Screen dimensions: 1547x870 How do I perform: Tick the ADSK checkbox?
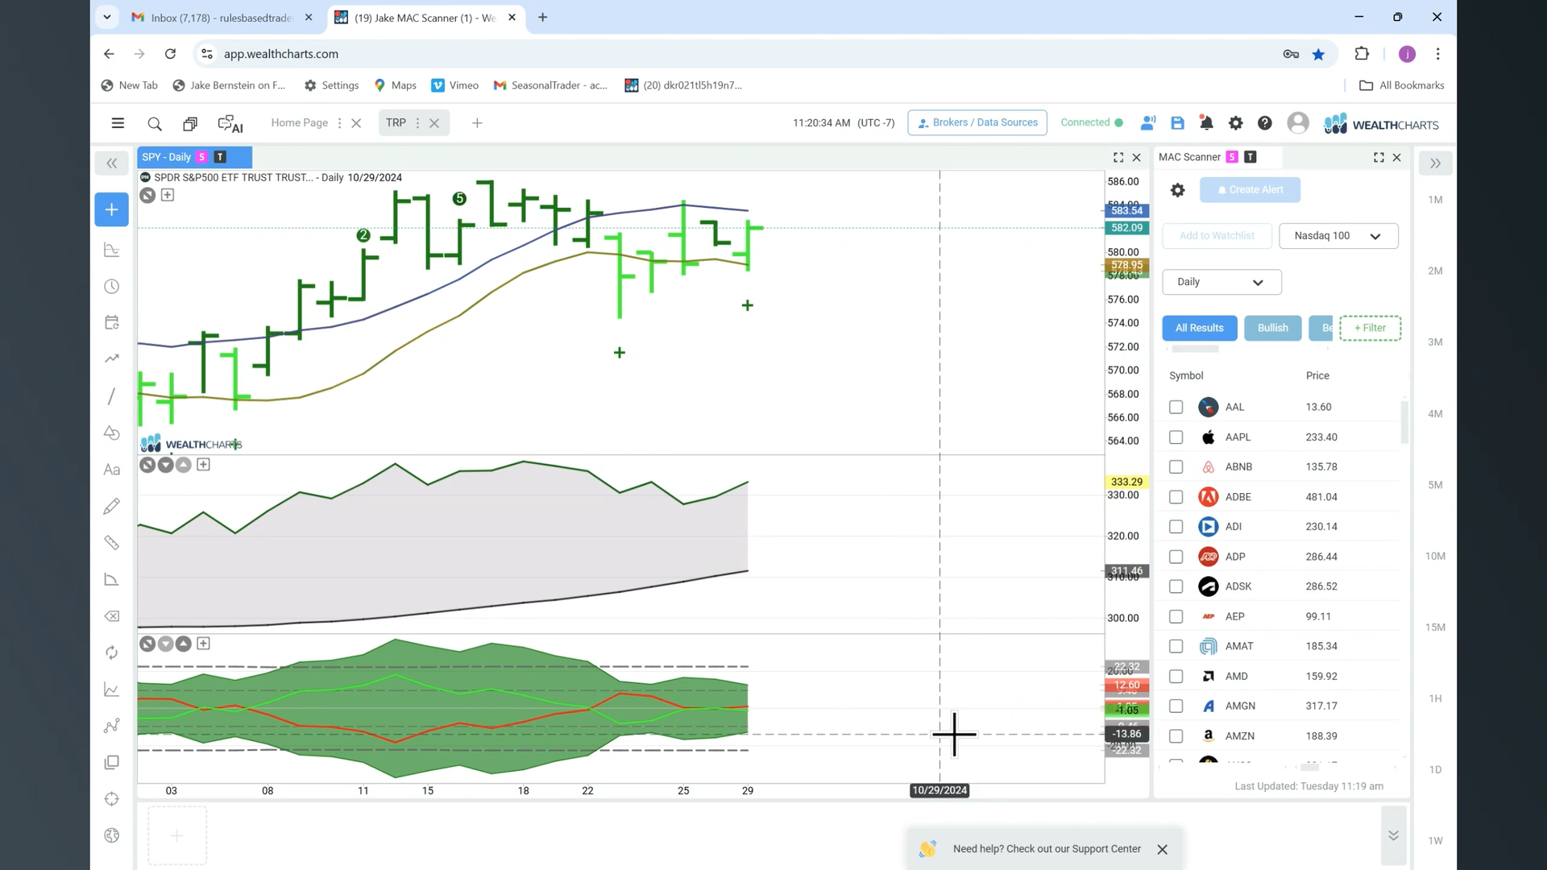click(x=1176, y=586)
